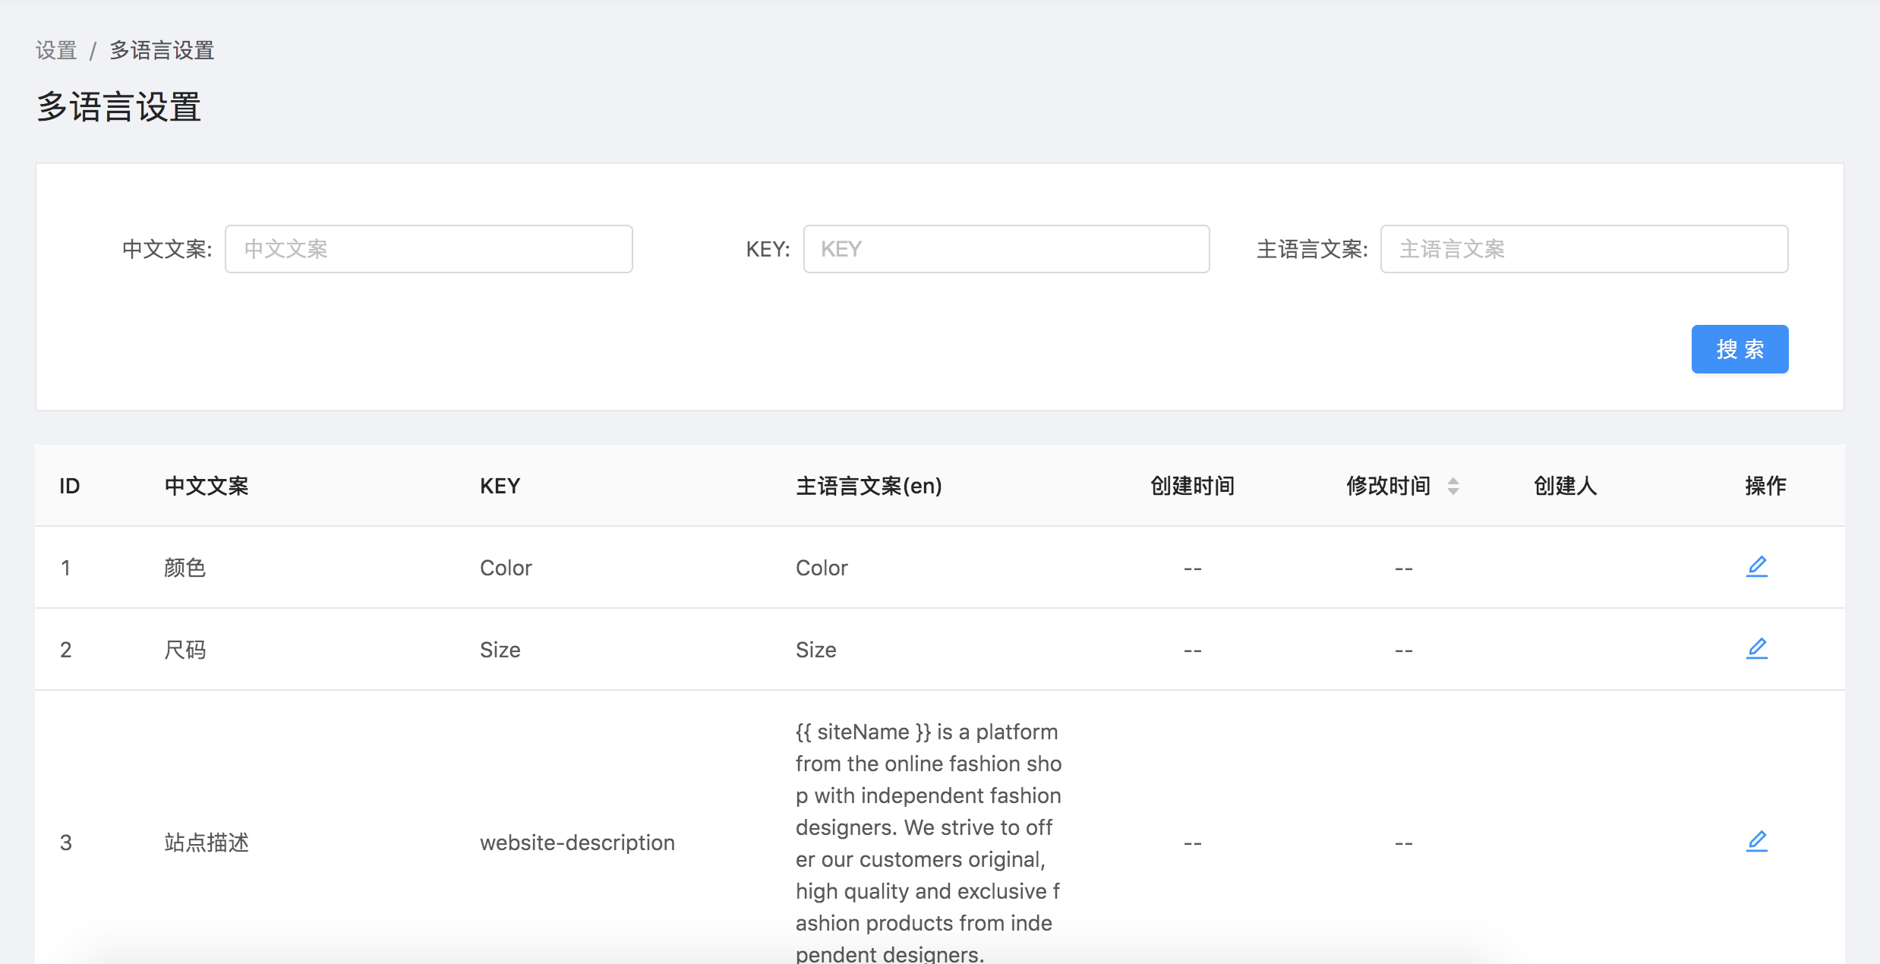Viewport: 1880px width, 964px height.
Task: Click the siteName platform description text
Action: [929, 842]
